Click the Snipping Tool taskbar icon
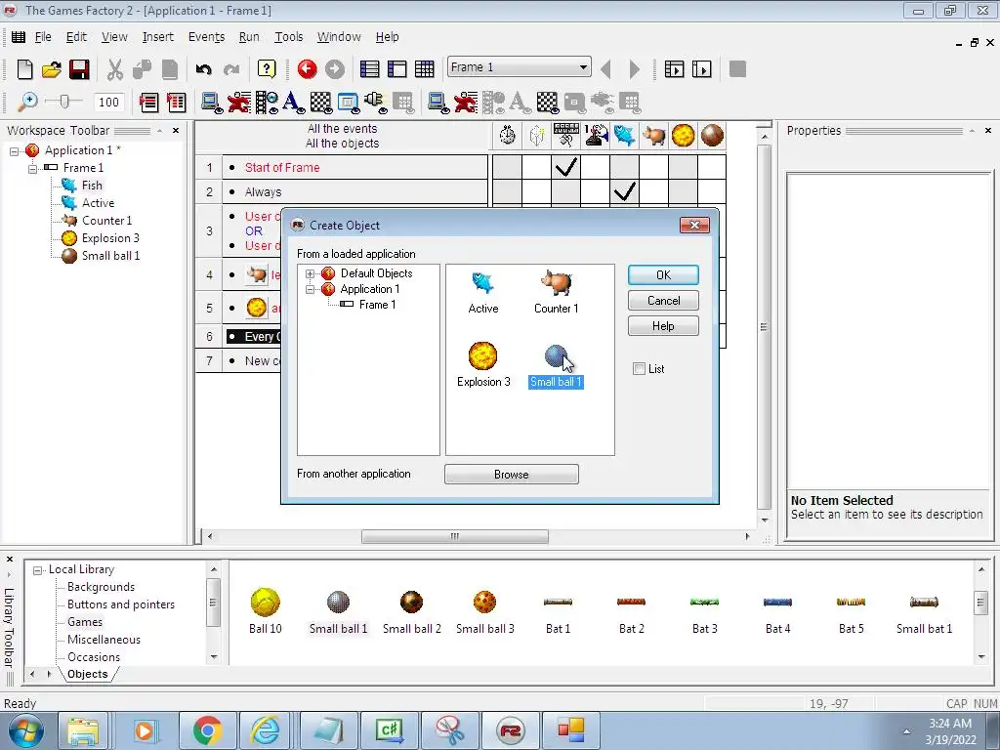 click(x=450, y=730)
